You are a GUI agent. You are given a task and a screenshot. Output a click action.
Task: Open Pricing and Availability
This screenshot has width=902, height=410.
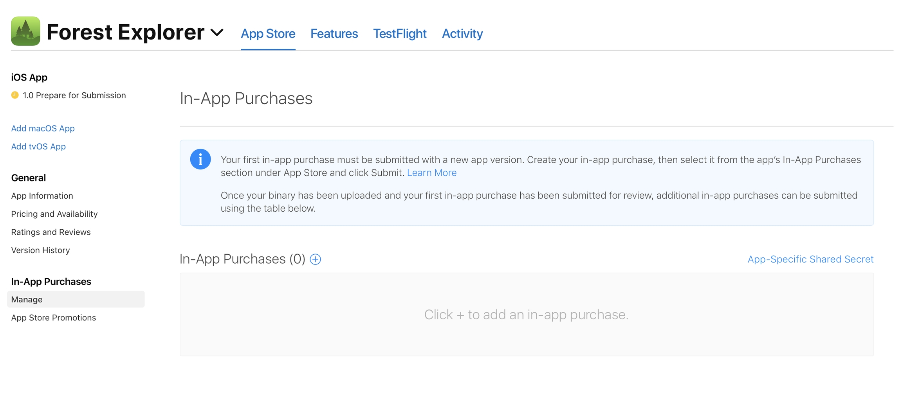(54, 214)
